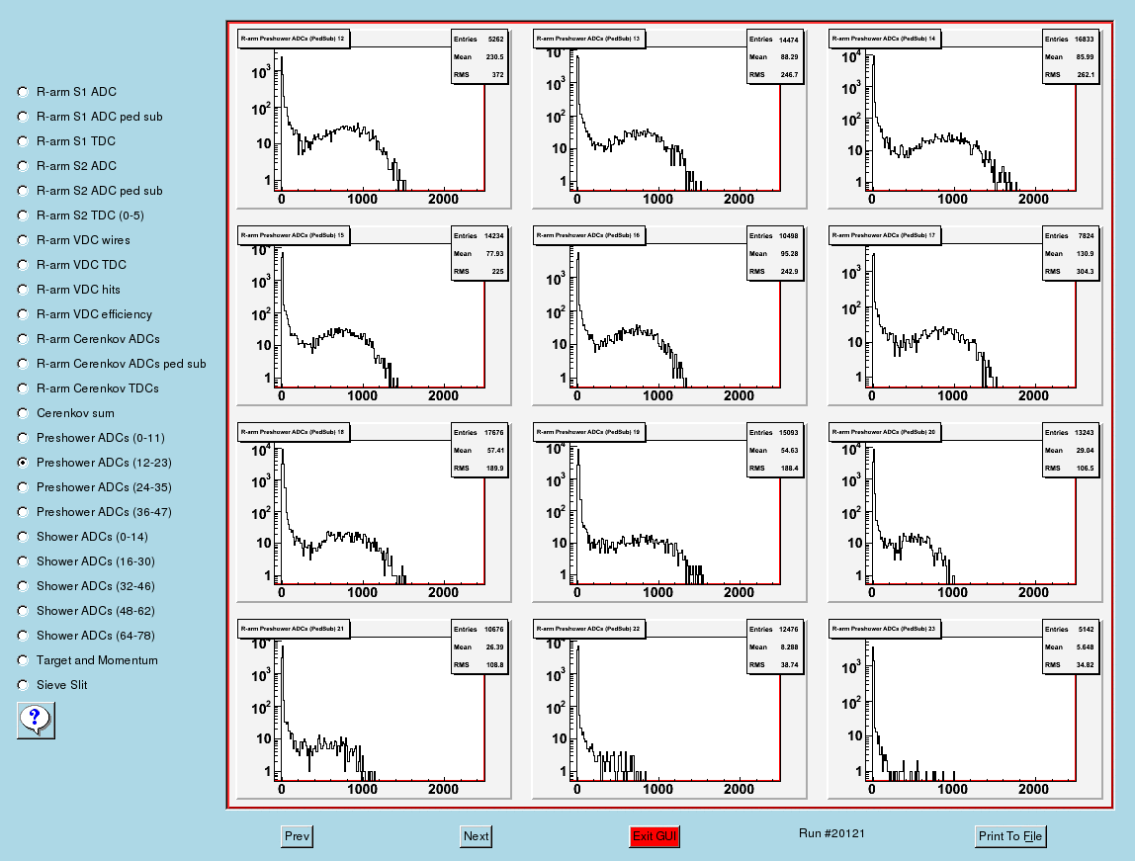Select the Target and Momentum radio button
The image size is (1135, 861).
(x=23, y=660)
